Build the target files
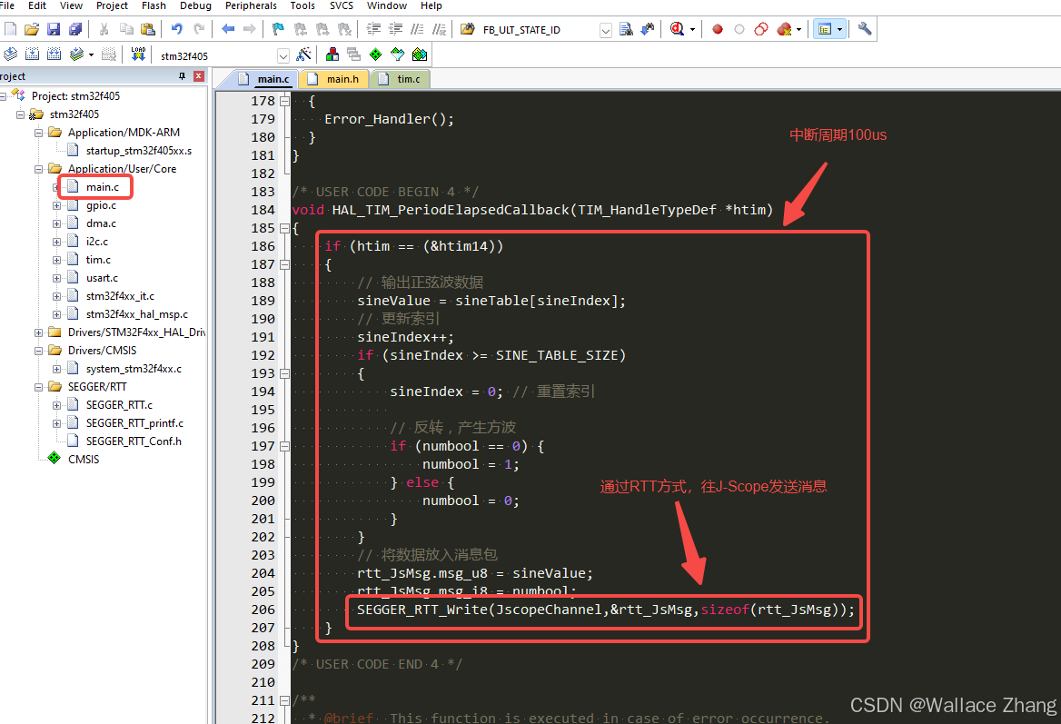Viewport: 1061px width, 724px height. pos(32,55)
